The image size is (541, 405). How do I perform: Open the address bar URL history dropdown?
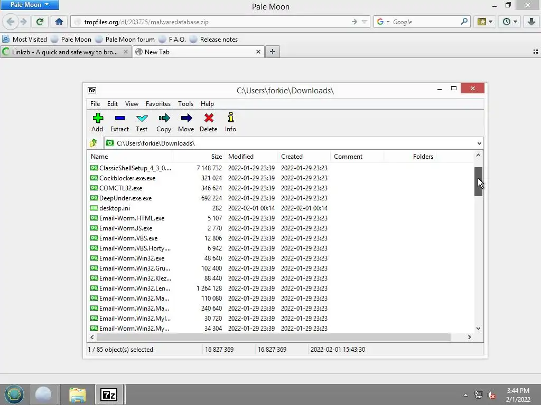pyautogui.click(x=365, y=22)
